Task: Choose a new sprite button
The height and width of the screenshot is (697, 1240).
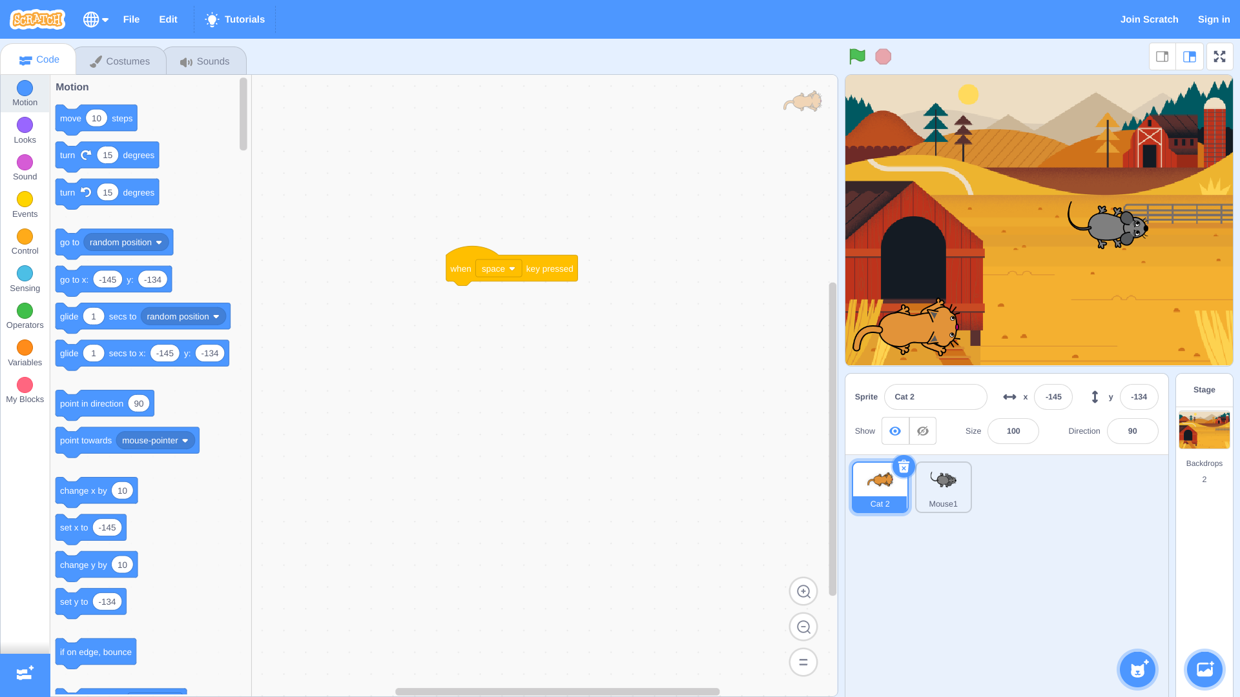Action: pos(1137,669)
